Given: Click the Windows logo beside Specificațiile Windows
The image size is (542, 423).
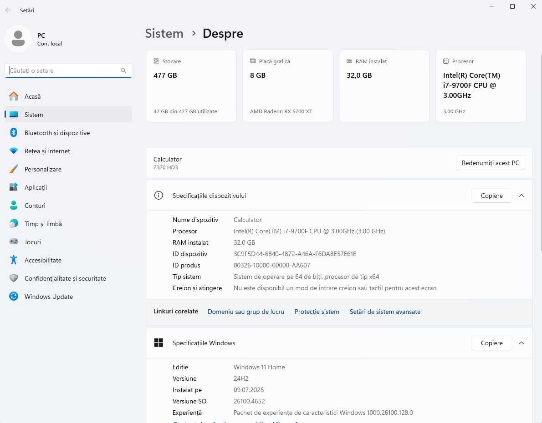Looking at the screenshot, I should tap(159, 342).
